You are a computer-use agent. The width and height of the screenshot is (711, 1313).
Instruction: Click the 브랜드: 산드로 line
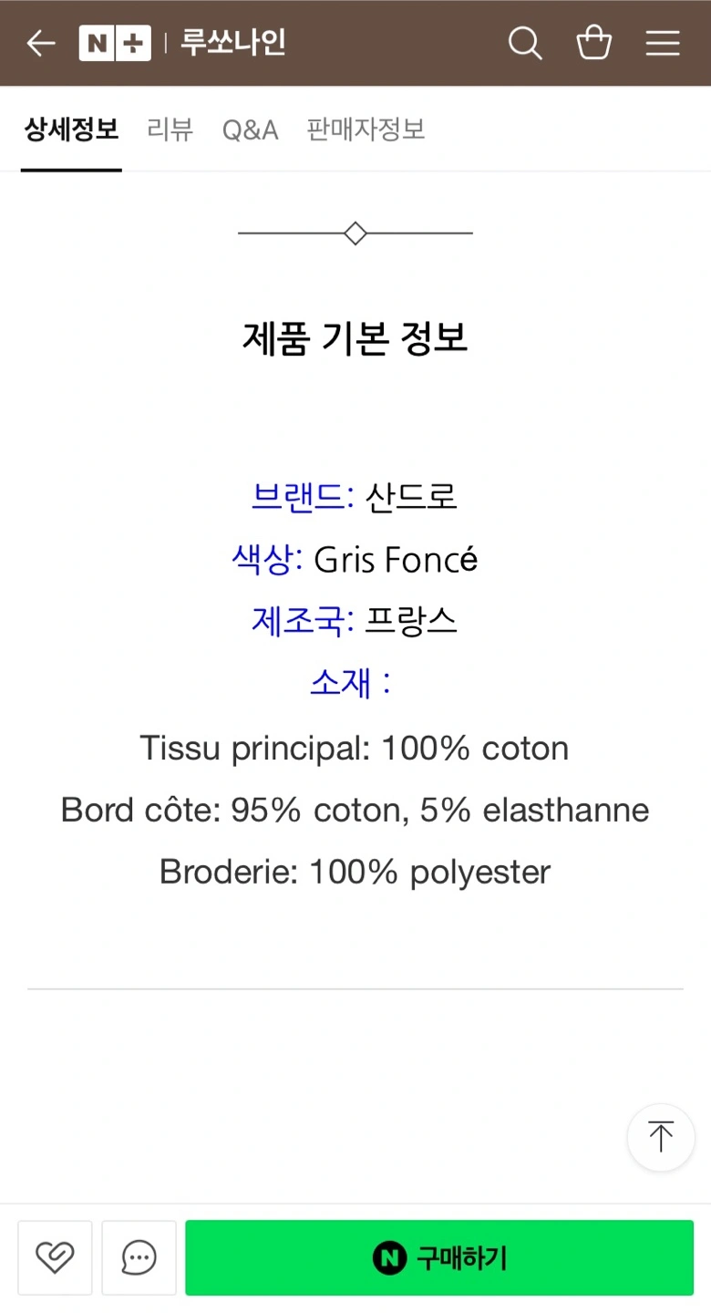tap(355, 497)
